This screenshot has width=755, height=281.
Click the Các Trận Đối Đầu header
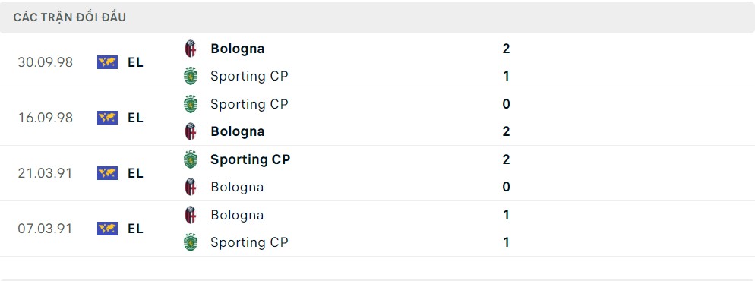[70, 17]
